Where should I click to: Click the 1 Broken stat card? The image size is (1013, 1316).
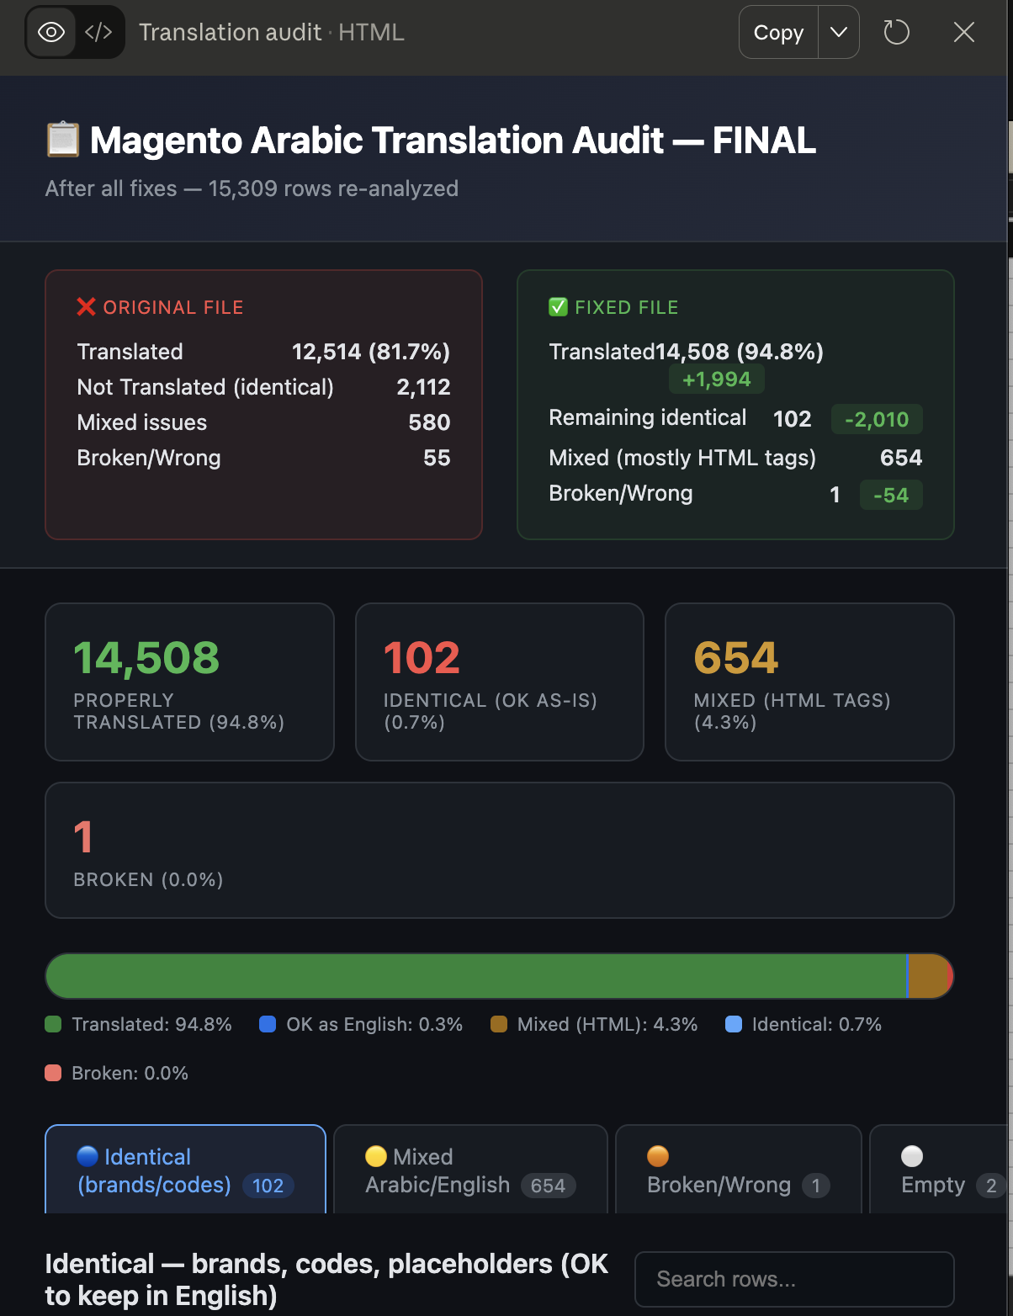tap(499, 850)
